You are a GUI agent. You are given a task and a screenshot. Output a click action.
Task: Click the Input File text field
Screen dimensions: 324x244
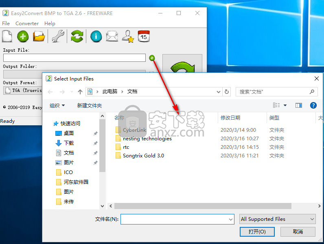[74, 58]
